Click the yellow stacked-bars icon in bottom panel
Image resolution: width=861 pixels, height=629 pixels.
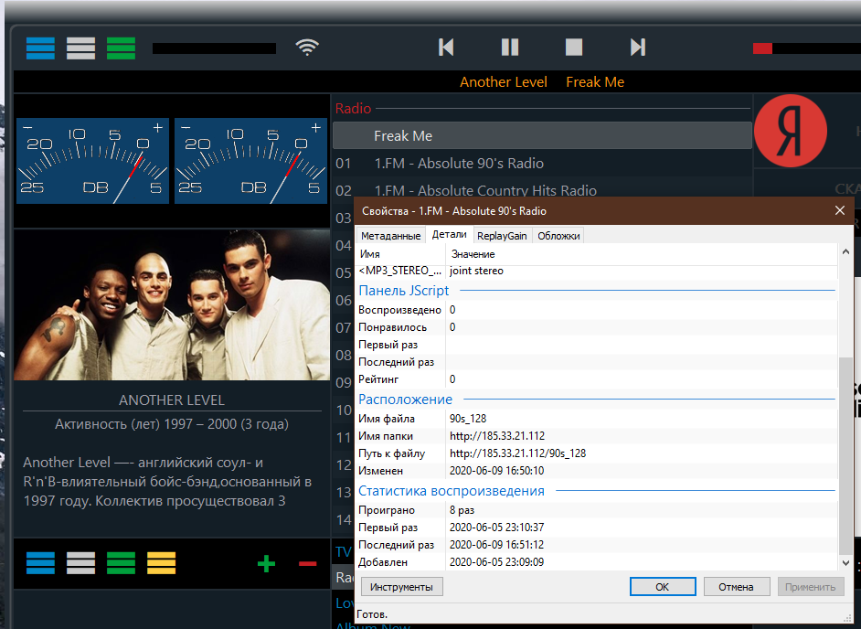pyautogui.click(x=161, y=563)
